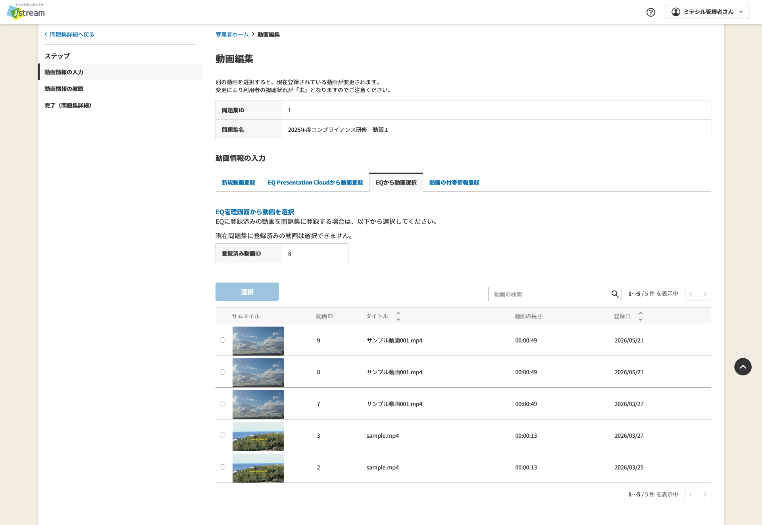Go to previous page in the top pagination
This screenshot has width=762, height=525.
pyautogui.click(x=691, y=294)
